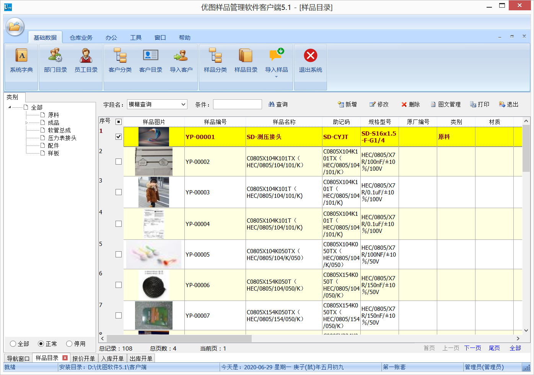Check the checkbox for sample YP-00003
Viewport: 534px width, 375px height.
(118, 192)
